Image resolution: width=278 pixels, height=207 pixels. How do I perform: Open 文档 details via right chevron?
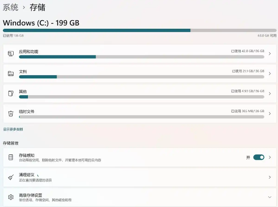[x=270, y=74]
